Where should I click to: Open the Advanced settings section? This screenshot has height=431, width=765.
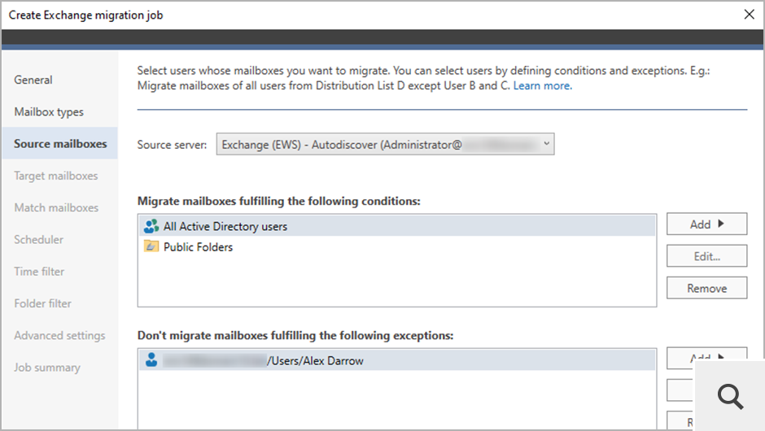click(59, 335)
